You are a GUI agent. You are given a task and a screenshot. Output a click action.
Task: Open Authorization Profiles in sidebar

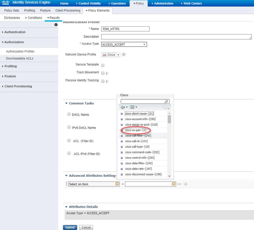point(20,51)
